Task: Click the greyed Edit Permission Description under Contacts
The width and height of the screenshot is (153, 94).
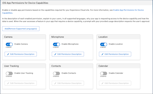Action: 68,83
